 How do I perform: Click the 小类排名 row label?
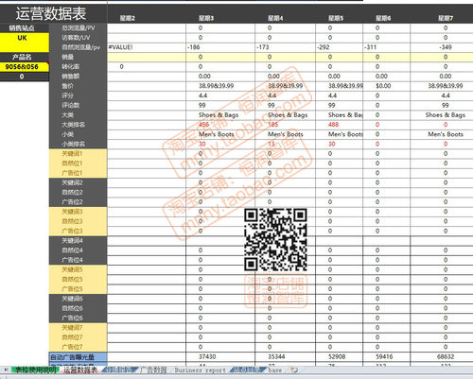(79, 144)
